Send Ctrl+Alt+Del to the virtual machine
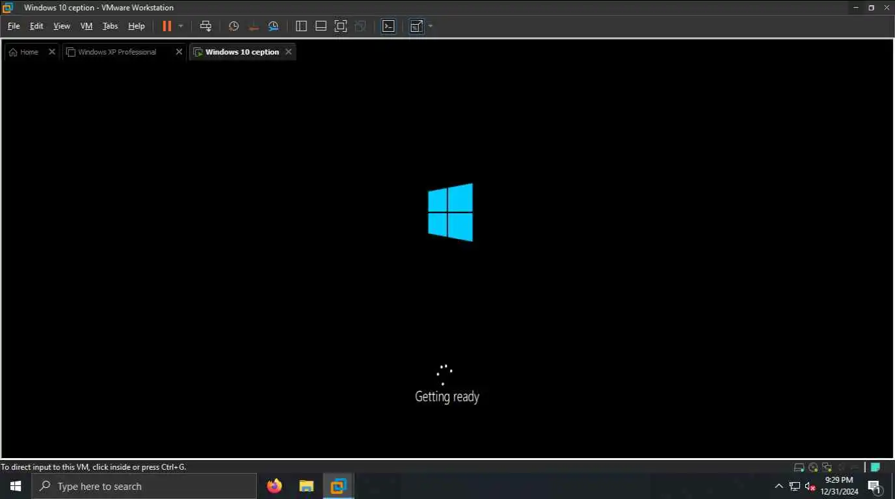Viewport: 895px width, 499px height. pos(206,26)
